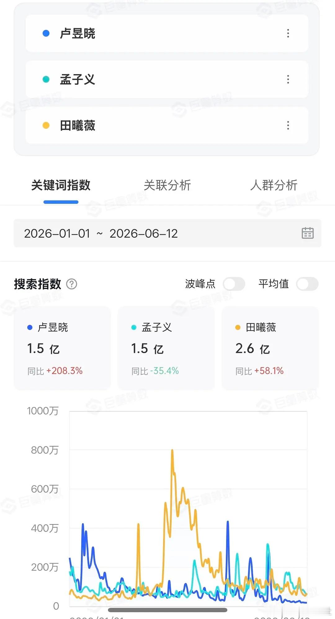Switch to 关联分析 tab
This screenshot has height=619, width=335.
click(x=167, y=185)
